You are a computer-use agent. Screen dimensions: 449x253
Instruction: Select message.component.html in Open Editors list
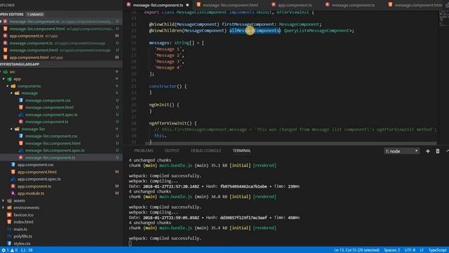(x=61, y=50)
